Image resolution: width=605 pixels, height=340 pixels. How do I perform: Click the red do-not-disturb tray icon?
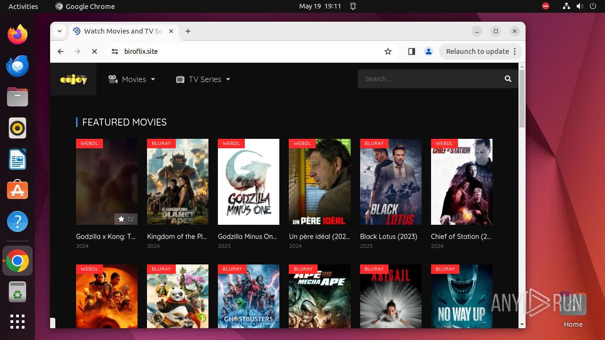[x=546, y=6]
